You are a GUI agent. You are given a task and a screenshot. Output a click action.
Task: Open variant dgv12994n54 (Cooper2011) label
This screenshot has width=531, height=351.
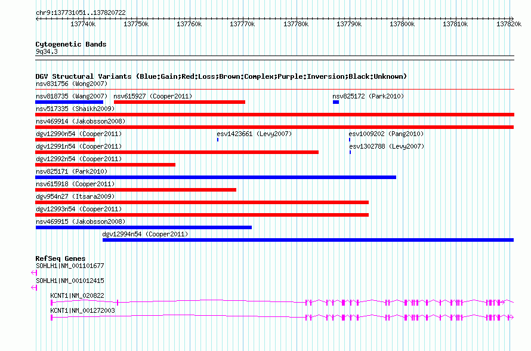pyautogui.click(x=145, y=234)
